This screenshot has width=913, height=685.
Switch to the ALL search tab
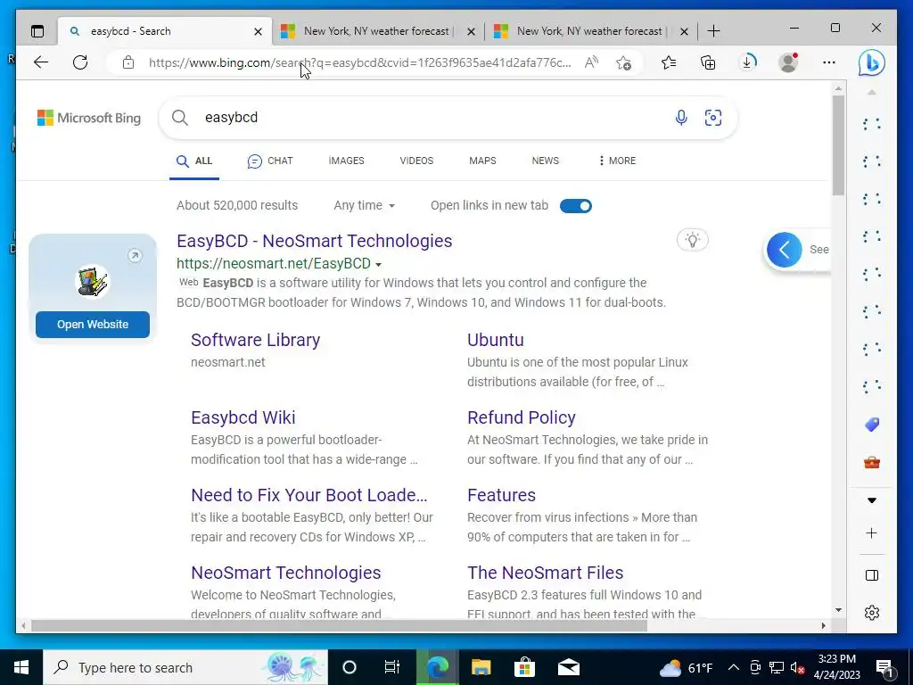point(194,161)
